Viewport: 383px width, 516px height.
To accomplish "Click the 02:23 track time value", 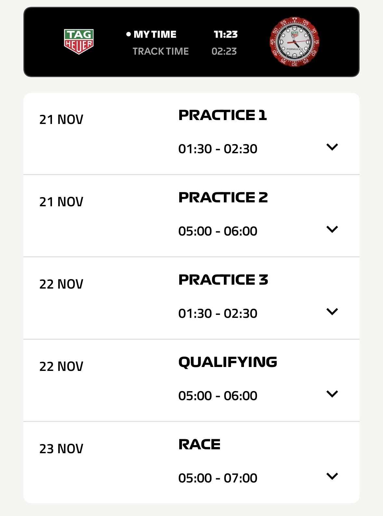I will (224, 51).
